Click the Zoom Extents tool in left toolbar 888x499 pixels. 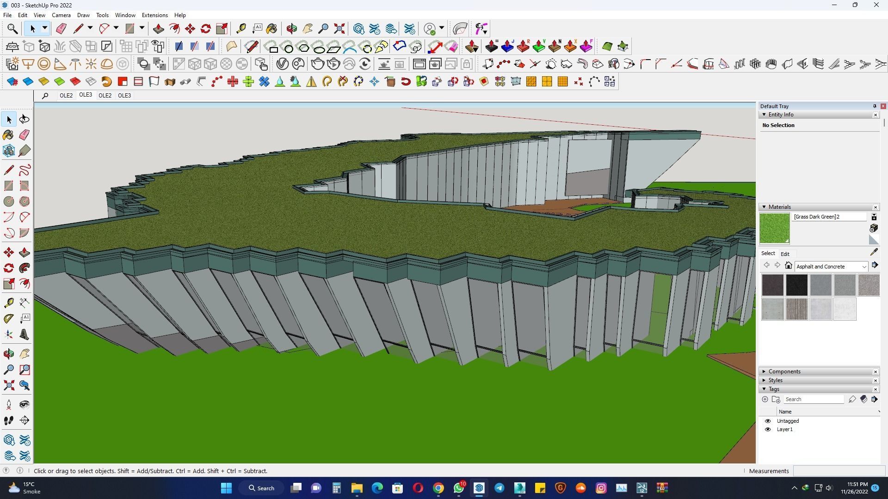point(8,385)
